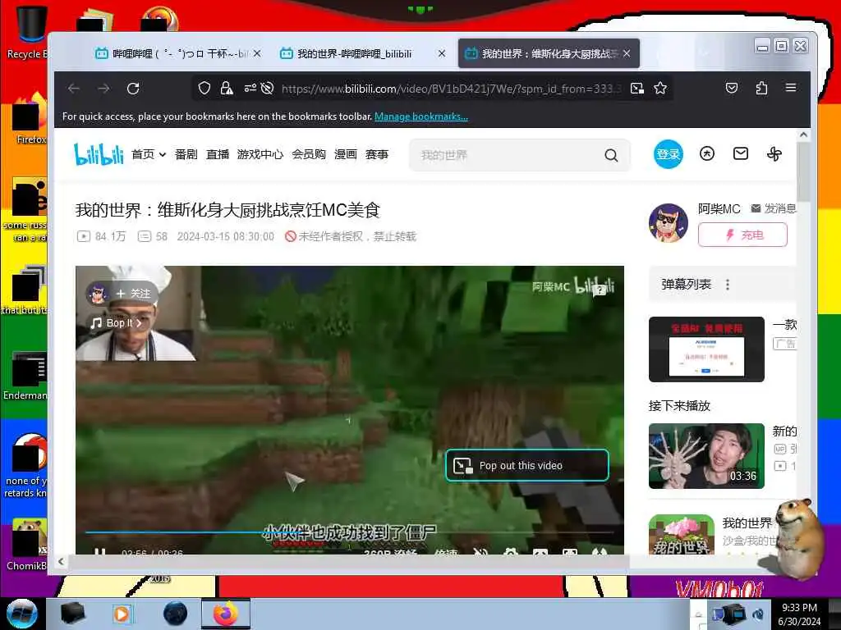Click the uploader avatar inside the video
This screenshot has width=841, height=630.
[x=98, y=294]
